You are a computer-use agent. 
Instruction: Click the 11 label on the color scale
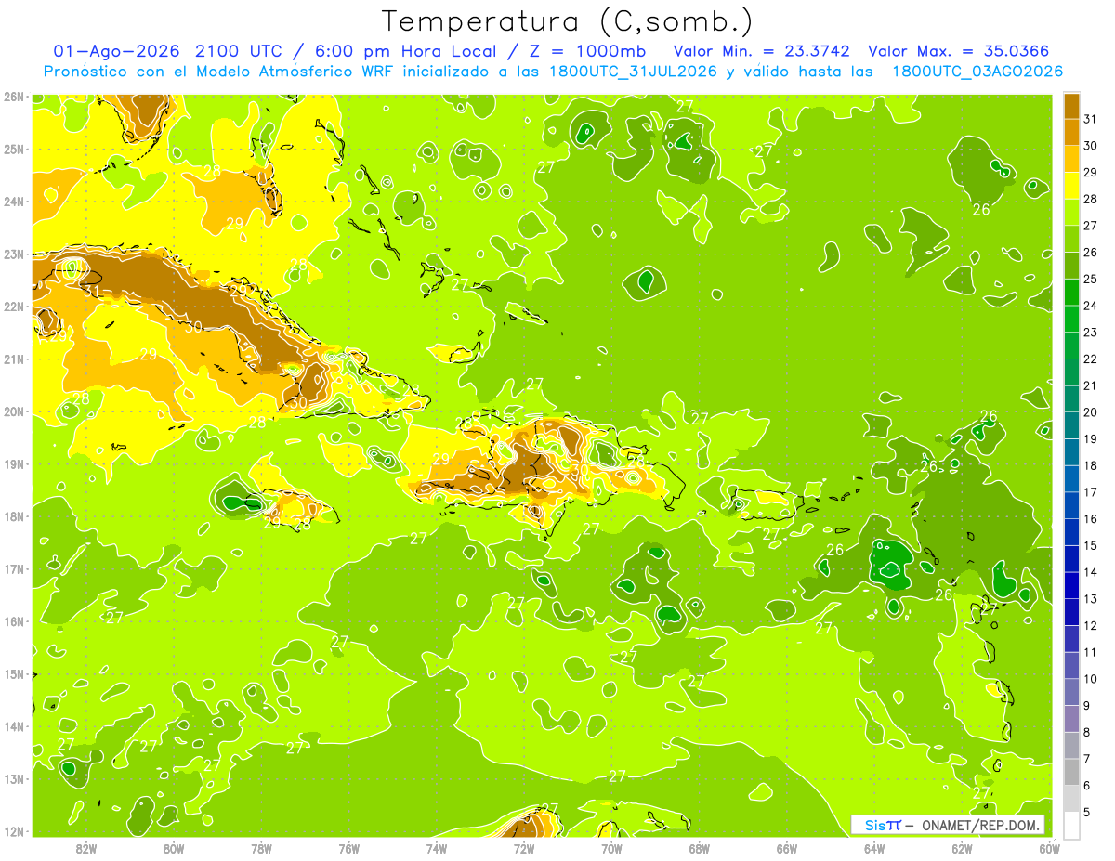pos(1090,652)
